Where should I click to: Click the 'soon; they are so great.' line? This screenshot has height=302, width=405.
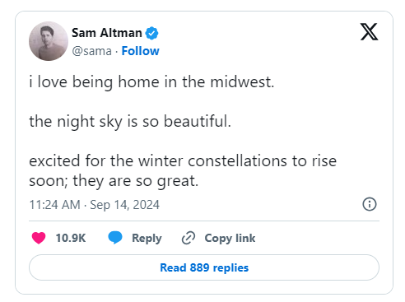coord(114,181)
